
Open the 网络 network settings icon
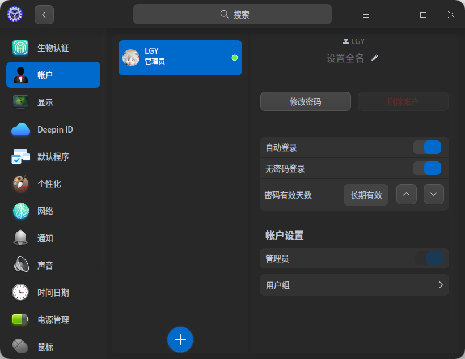click(x=20, y=211)
